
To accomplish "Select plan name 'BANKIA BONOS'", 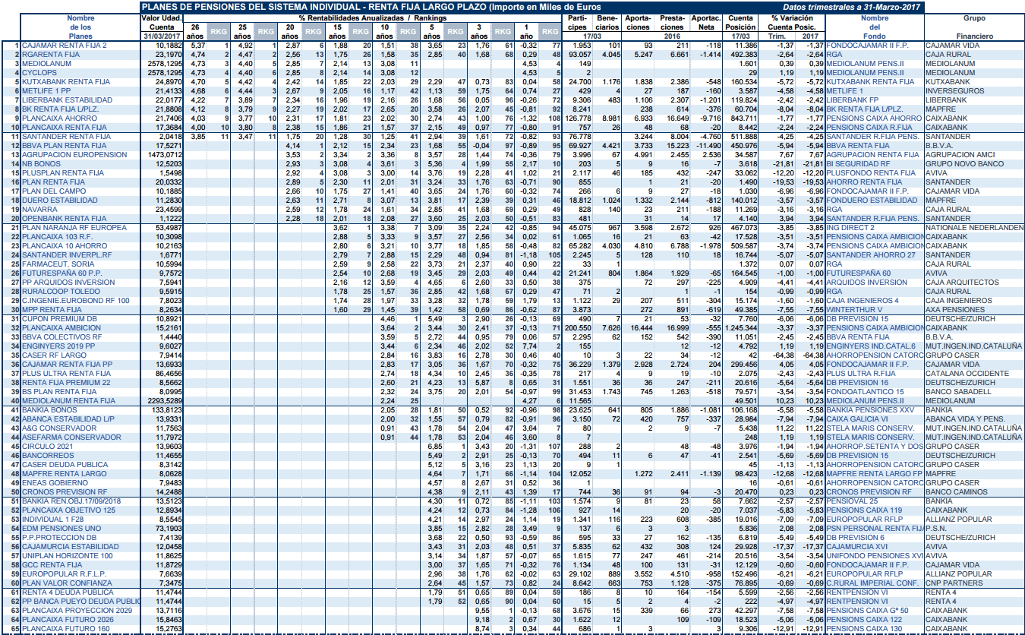I will coord(49,409).
